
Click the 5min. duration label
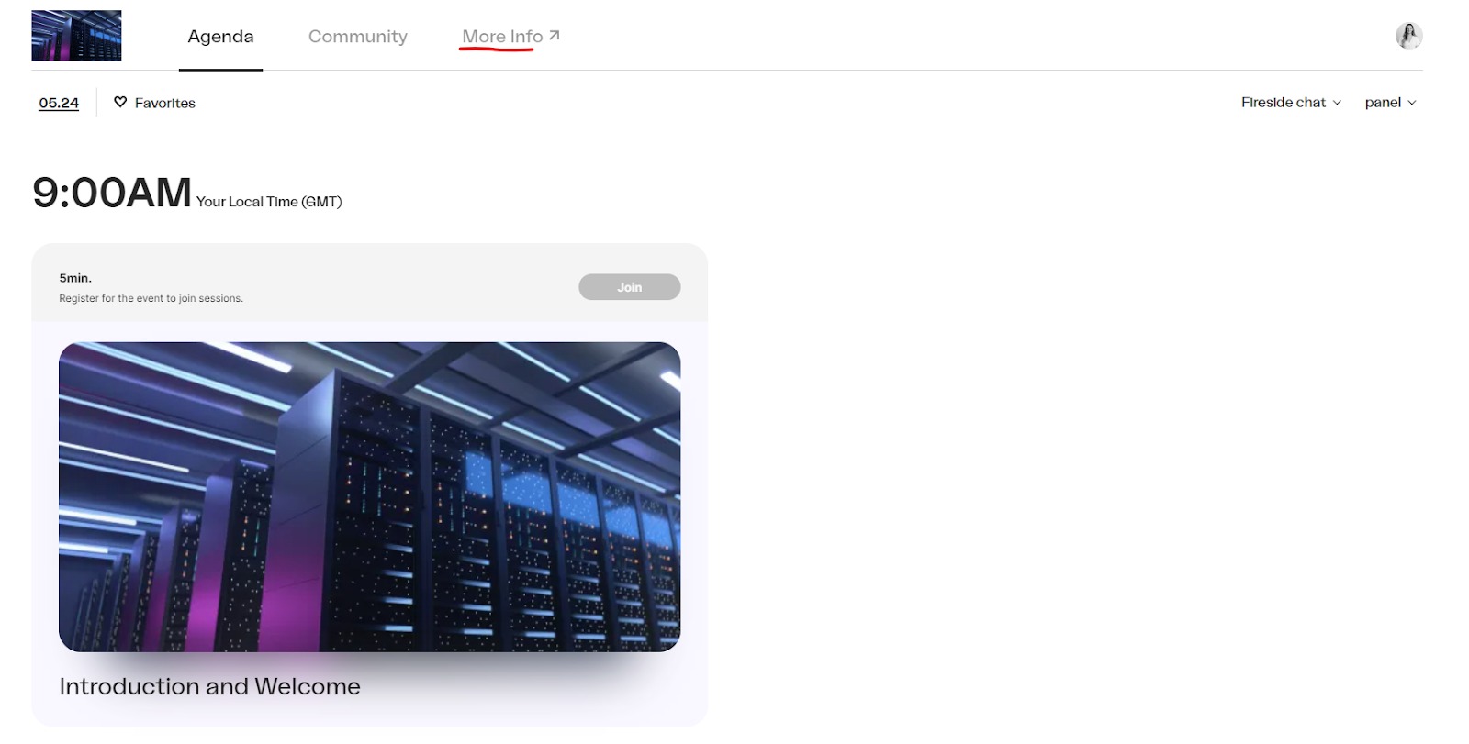(75, 278)
